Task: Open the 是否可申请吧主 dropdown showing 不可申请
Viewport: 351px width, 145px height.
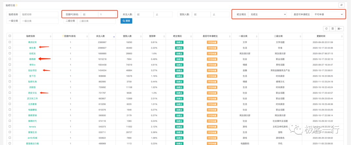Action: click(328, 14)
